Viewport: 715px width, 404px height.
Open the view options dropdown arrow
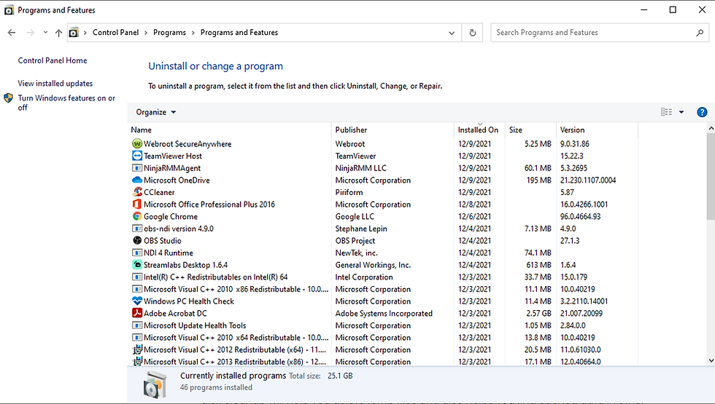click(x=681, y=112)
